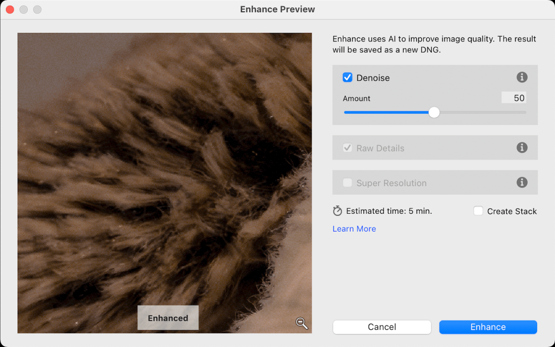Uncheck the Denoise checkbox
555x347 pixels.
pos(347,77)
